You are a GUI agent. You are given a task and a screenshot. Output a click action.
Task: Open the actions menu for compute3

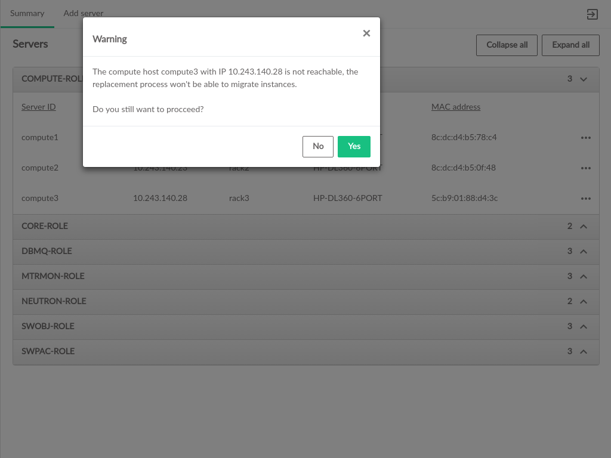pos(585,199)
